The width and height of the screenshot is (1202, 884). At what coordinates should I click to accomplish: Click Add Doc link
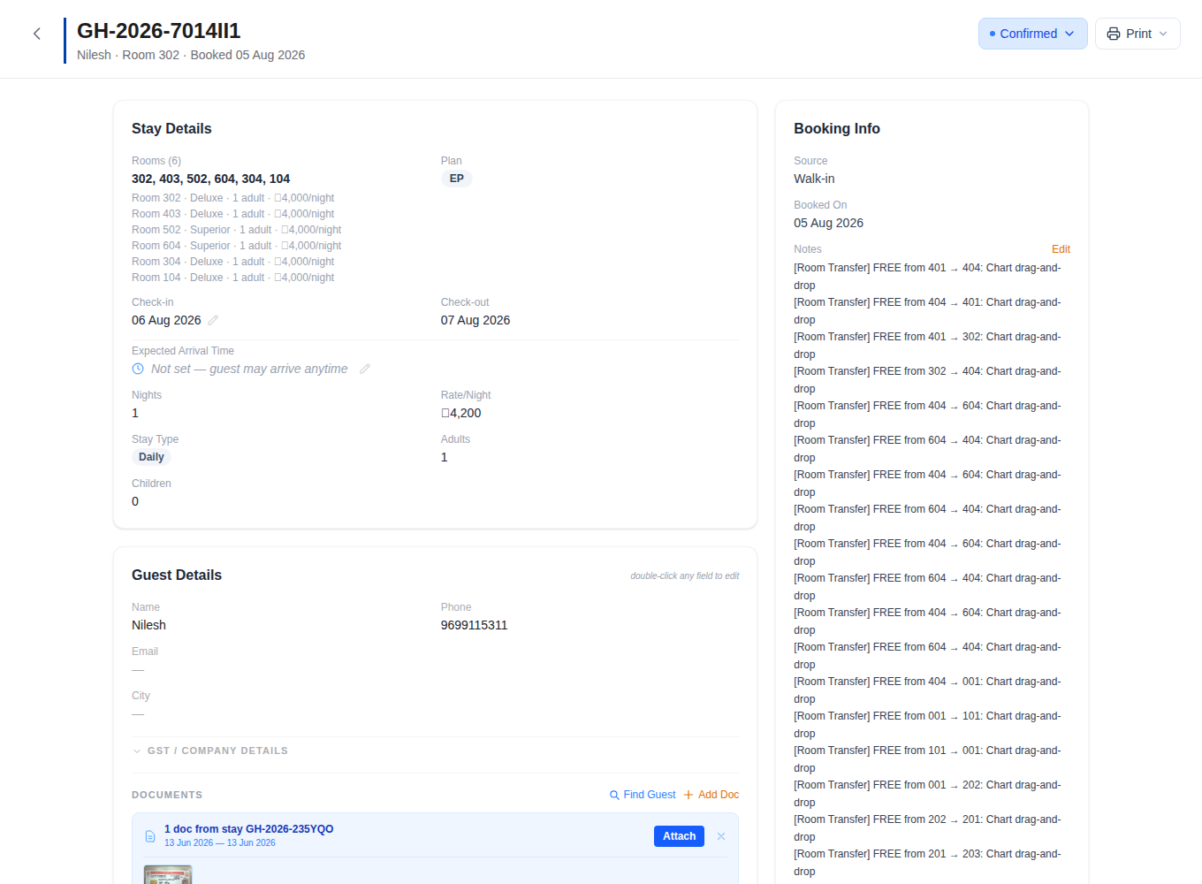coord(711,795)
